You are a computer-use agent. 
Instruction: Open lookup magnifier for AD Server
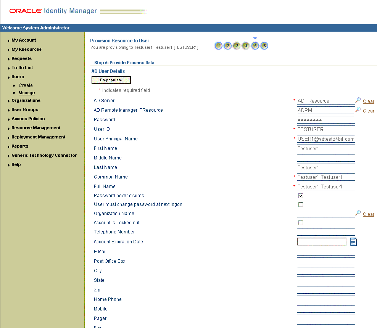[358, 100]
